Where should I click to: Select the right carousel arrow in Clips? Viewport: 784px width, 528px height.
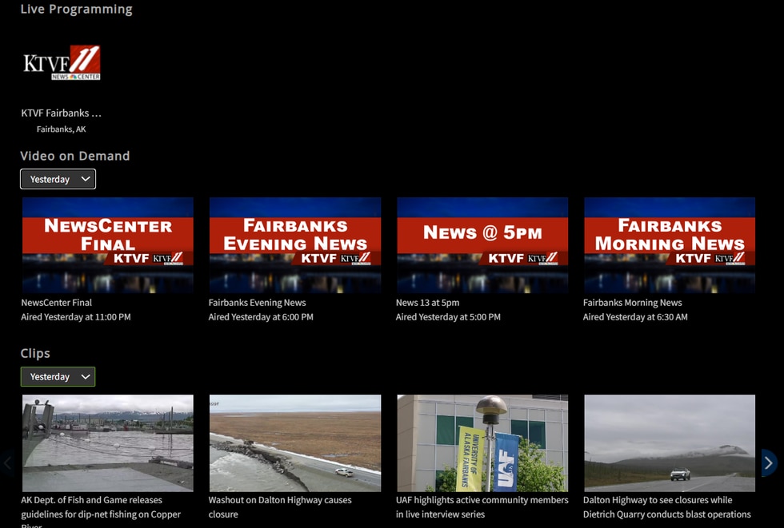770,462
